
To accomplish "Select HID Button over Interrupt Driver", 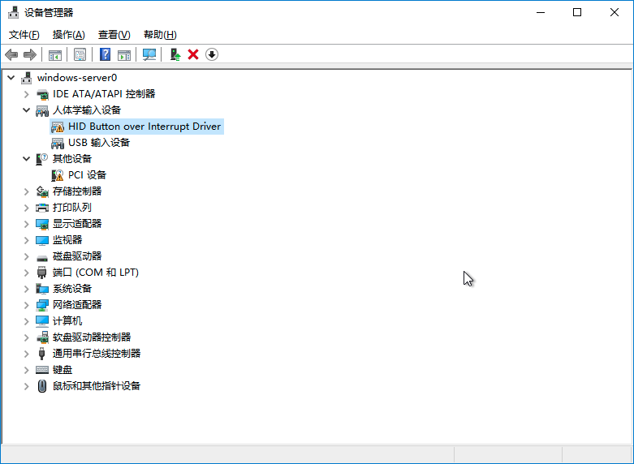I will 144,127.
